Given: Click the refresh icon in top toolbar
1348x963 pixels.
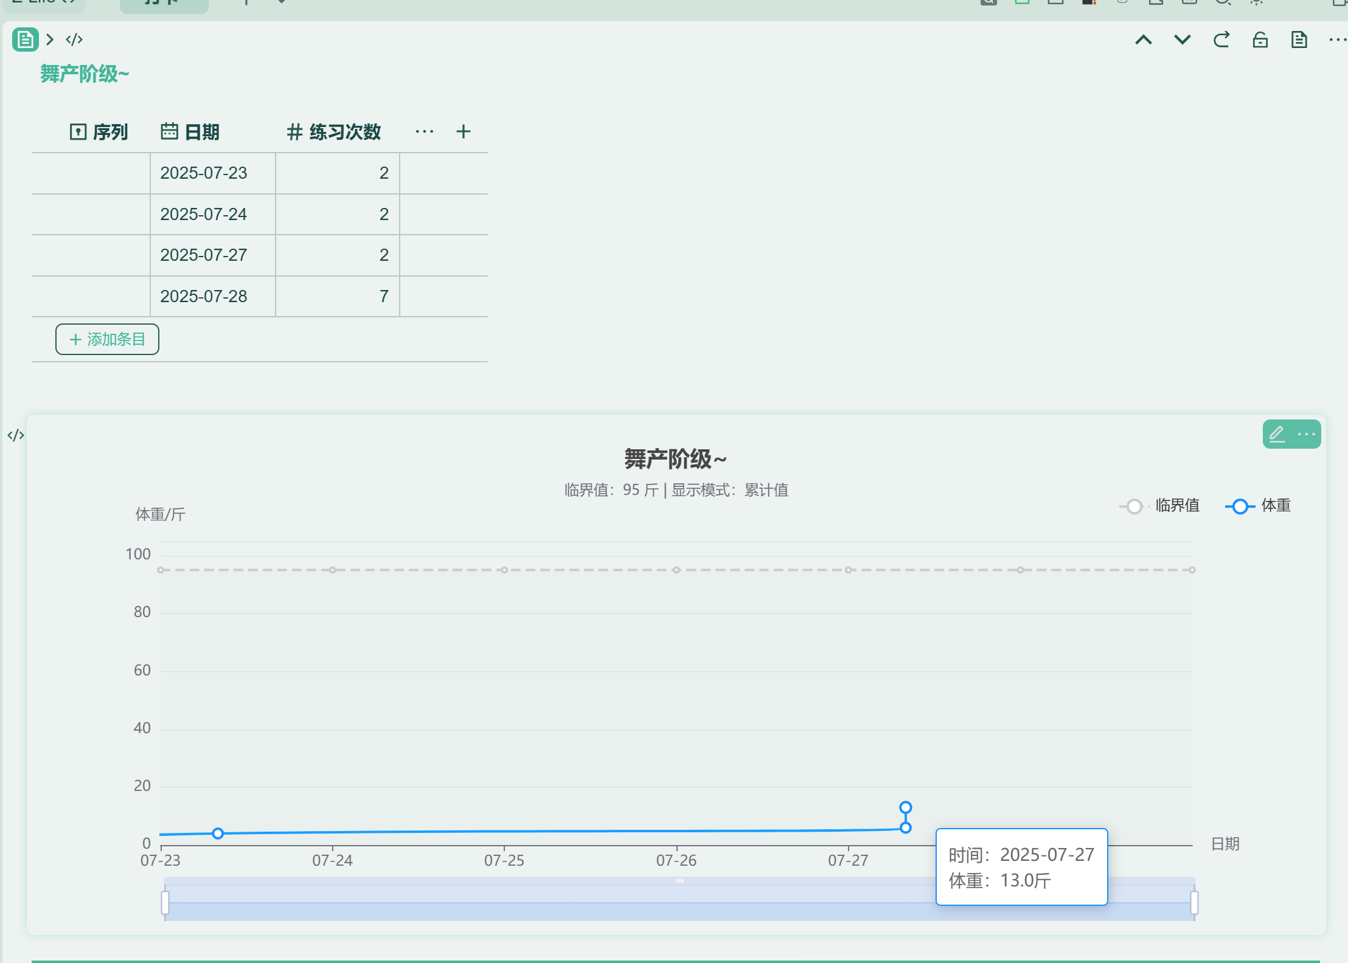Looking at the screenshot, I should click(1221, 40).
